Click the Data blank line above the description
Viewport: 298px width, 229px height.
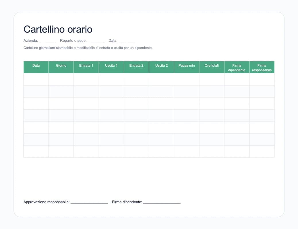click(x=127, y=41)
